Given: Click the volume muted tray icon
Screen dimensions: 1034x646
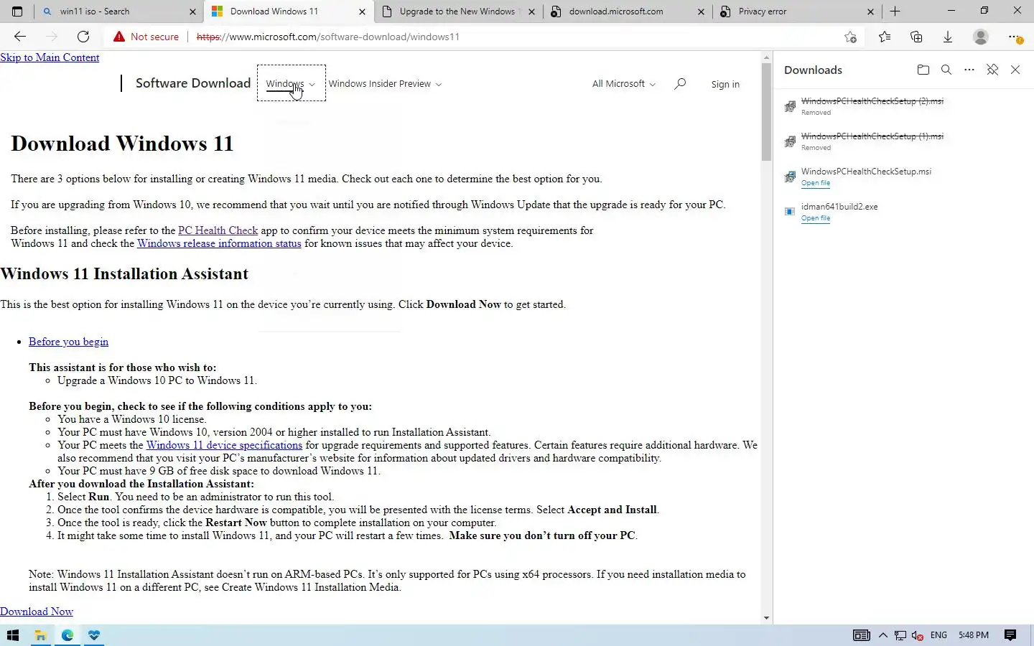Looking at the screenshot, I should point(918,635).
